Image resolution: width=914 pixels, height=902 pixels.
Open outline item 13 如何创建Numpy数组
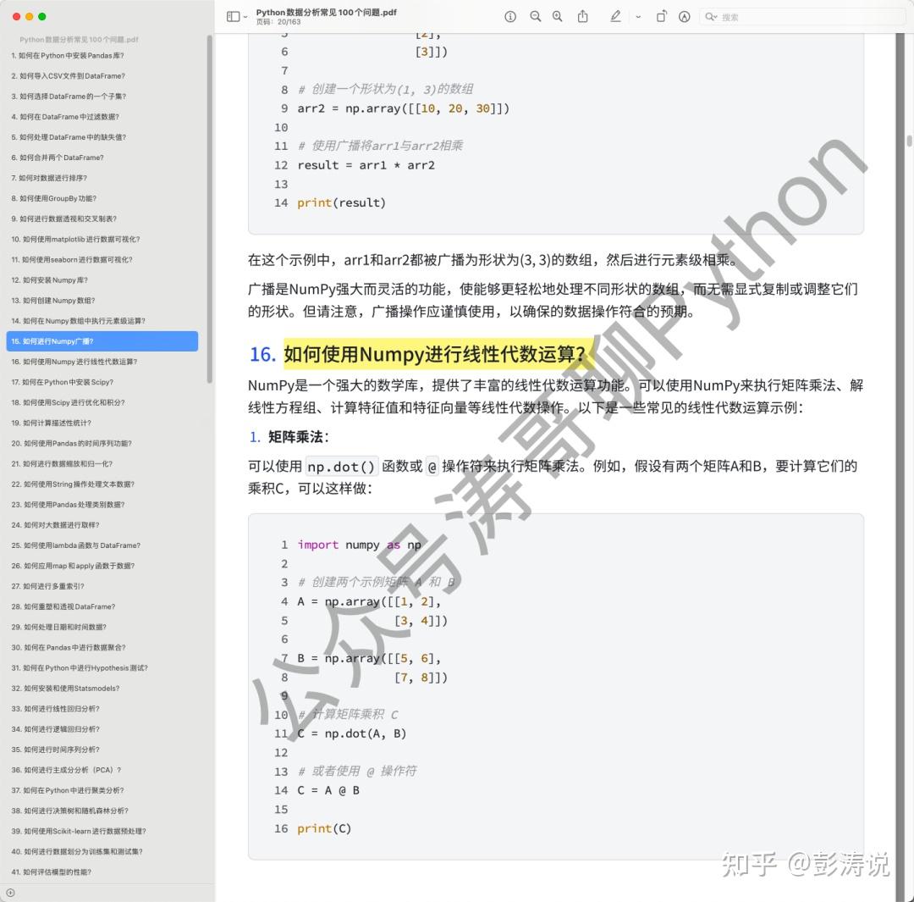53,301
